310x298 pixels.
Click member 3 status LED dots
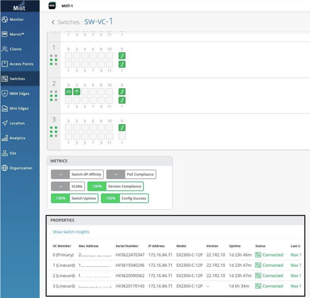tap(53, 132)
